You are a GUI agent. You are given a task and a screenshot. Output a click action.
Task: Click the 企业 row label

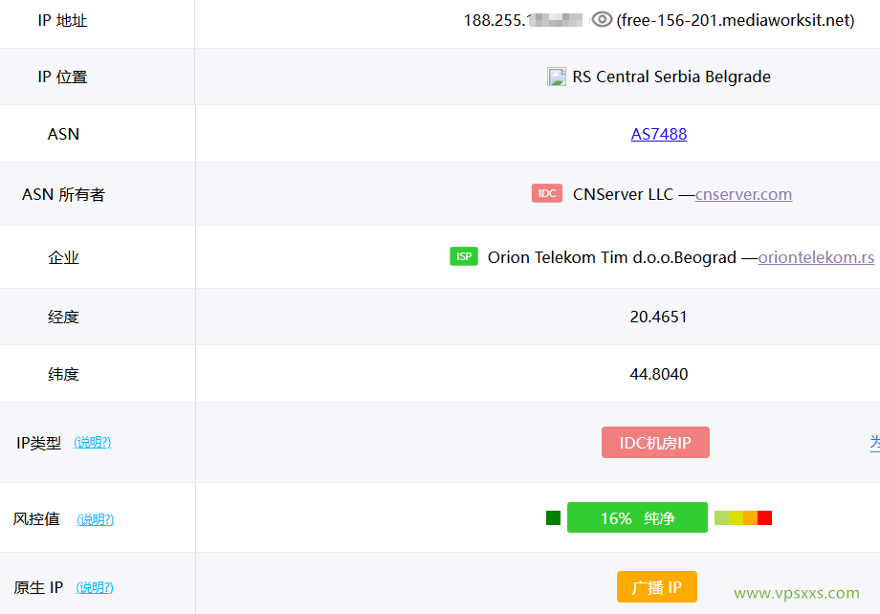coord(63,257)
